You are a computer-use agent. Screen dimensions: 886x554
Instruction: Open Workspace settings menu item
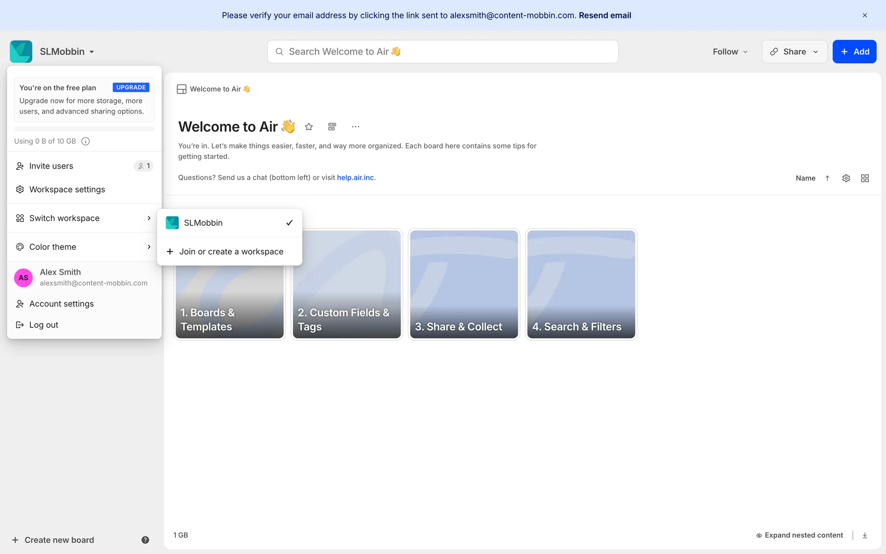67,189
